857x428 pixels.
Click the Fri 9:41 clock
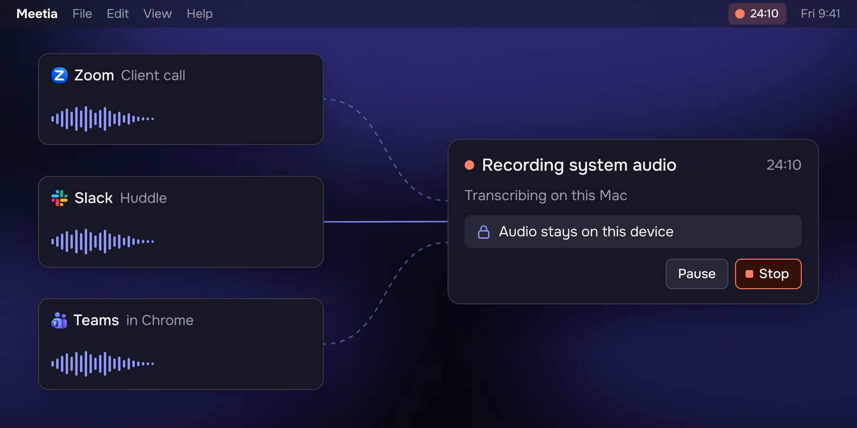click(820, 13)
